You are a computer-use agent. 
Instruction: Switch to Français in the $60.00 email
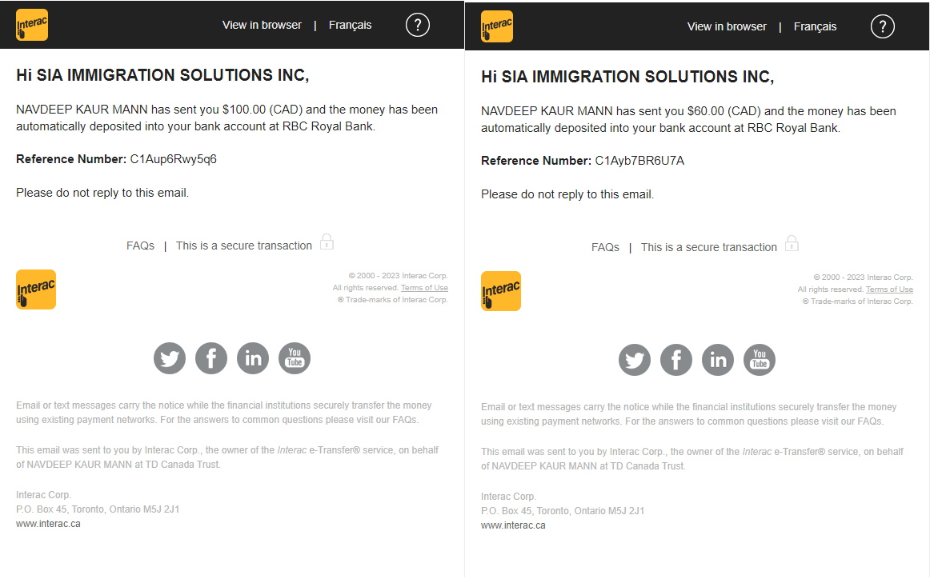pyautogui.click(x=815, y=26)
